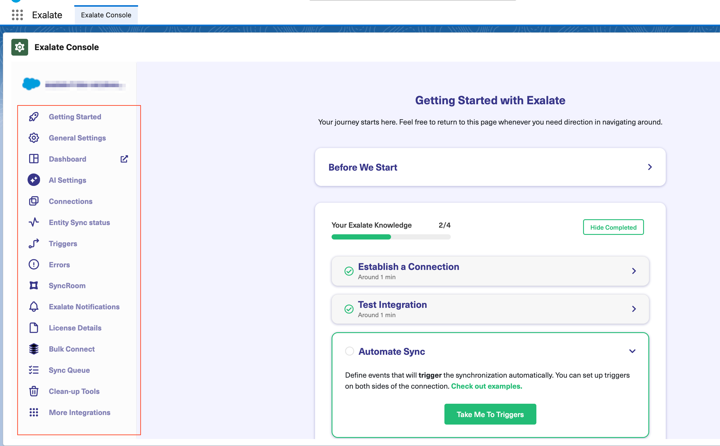720x446 pixels.
Task: Click the Exalate Knowledge progress bar
Action: pyautogui.click(x=390, y=237)
